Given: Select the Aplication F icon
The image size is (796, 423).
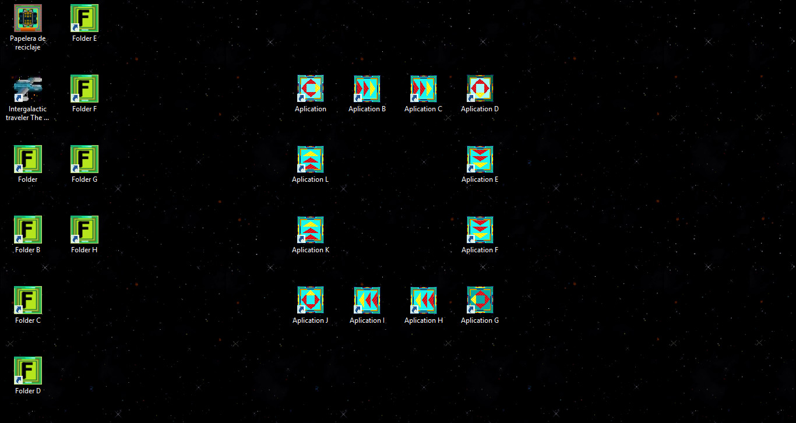Looking at the screenshot, I should (480, 230).
